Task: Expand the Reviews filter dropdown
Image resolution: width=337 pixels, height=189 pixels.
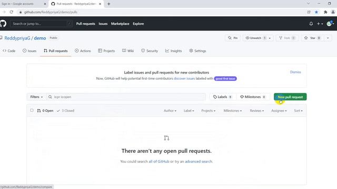Action: tap(256, 111)
